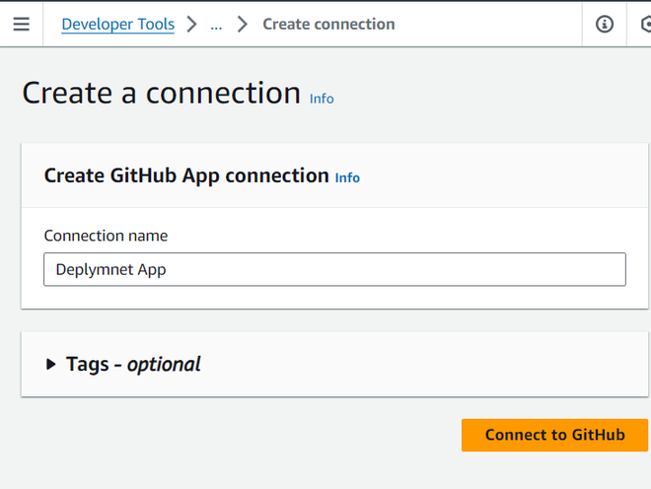Image resolution: width=651 pixels, height=489 pixels.
Task: Open the hamburger navigation menu
Action: click(21, 25)
